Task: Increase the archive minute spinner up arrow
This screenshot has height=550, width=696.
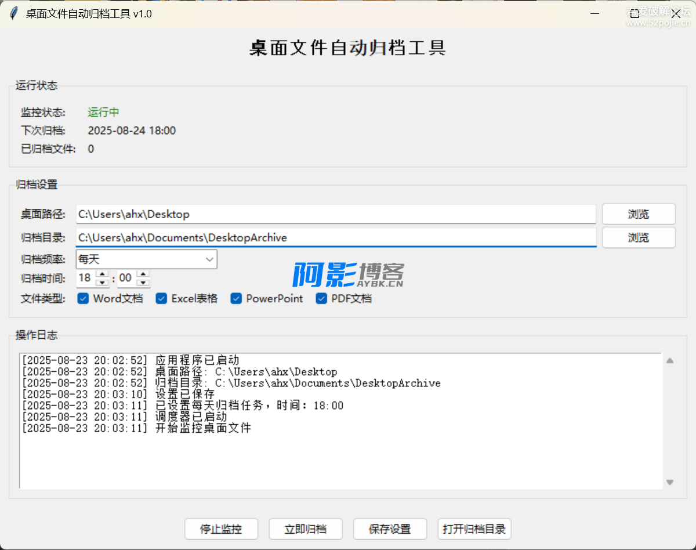Action: (143, 274)
